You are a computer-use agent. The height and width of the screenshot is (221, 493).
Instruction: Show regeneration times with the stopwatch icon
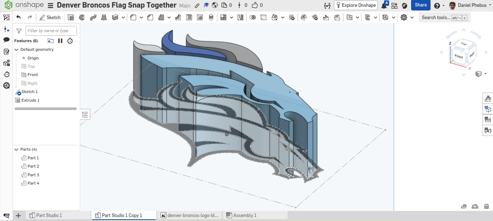pyautogui.click(x=70, y=41)
